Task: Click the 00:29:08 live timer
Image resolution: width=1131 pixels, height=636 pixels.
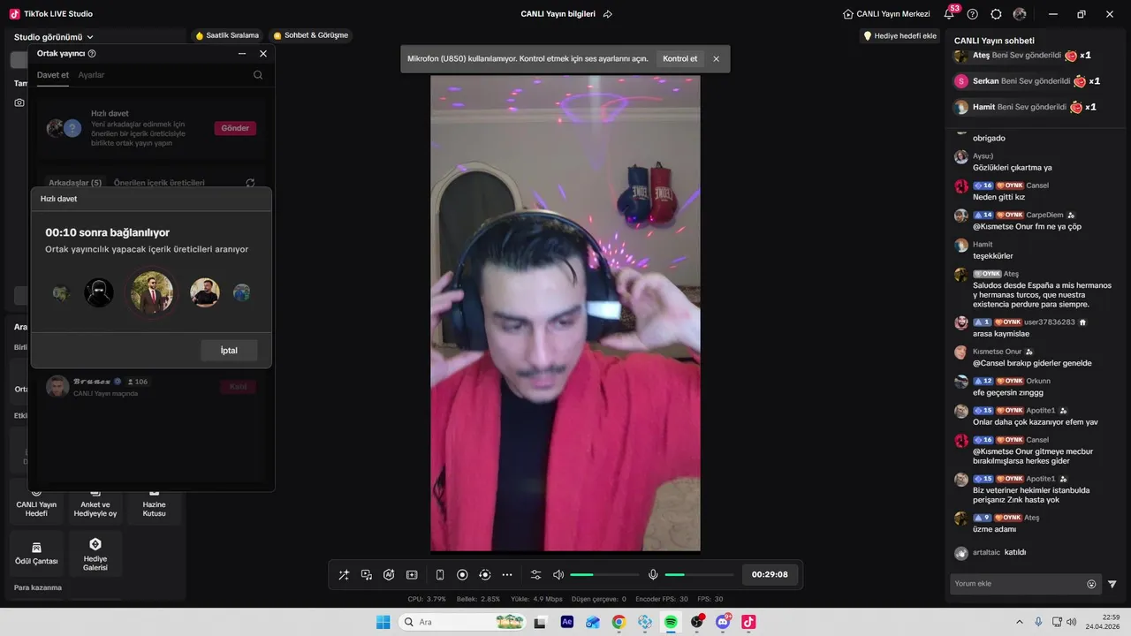Action: pyautogui.click(x=770, y=574)
